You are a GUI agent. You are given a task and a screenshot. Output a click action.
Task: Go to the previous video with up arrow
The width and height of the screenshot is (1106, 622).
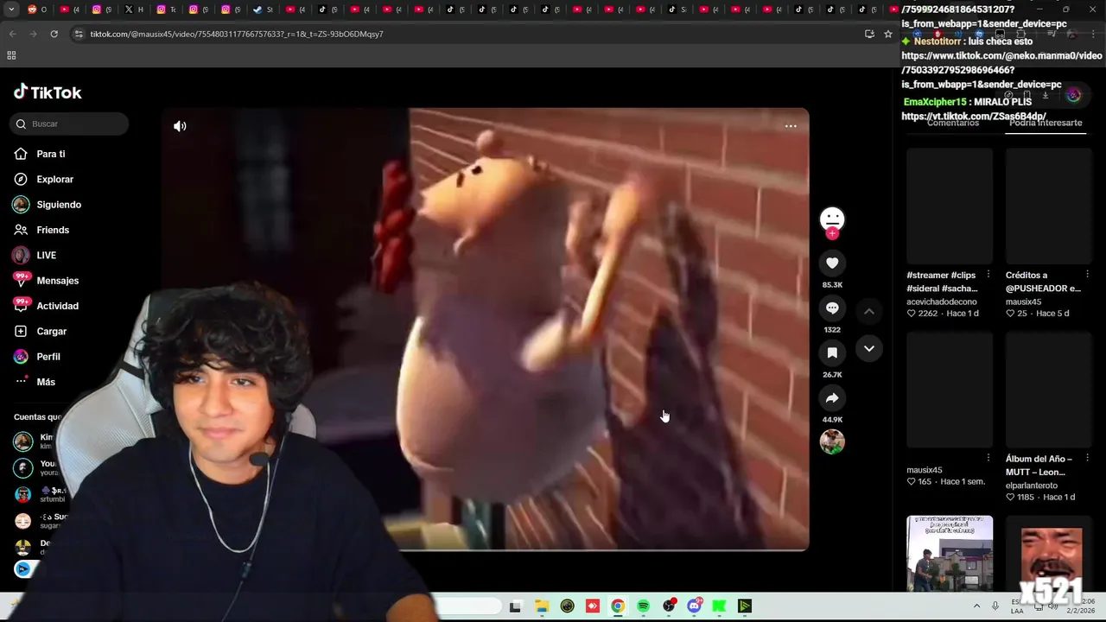[869, 311]
